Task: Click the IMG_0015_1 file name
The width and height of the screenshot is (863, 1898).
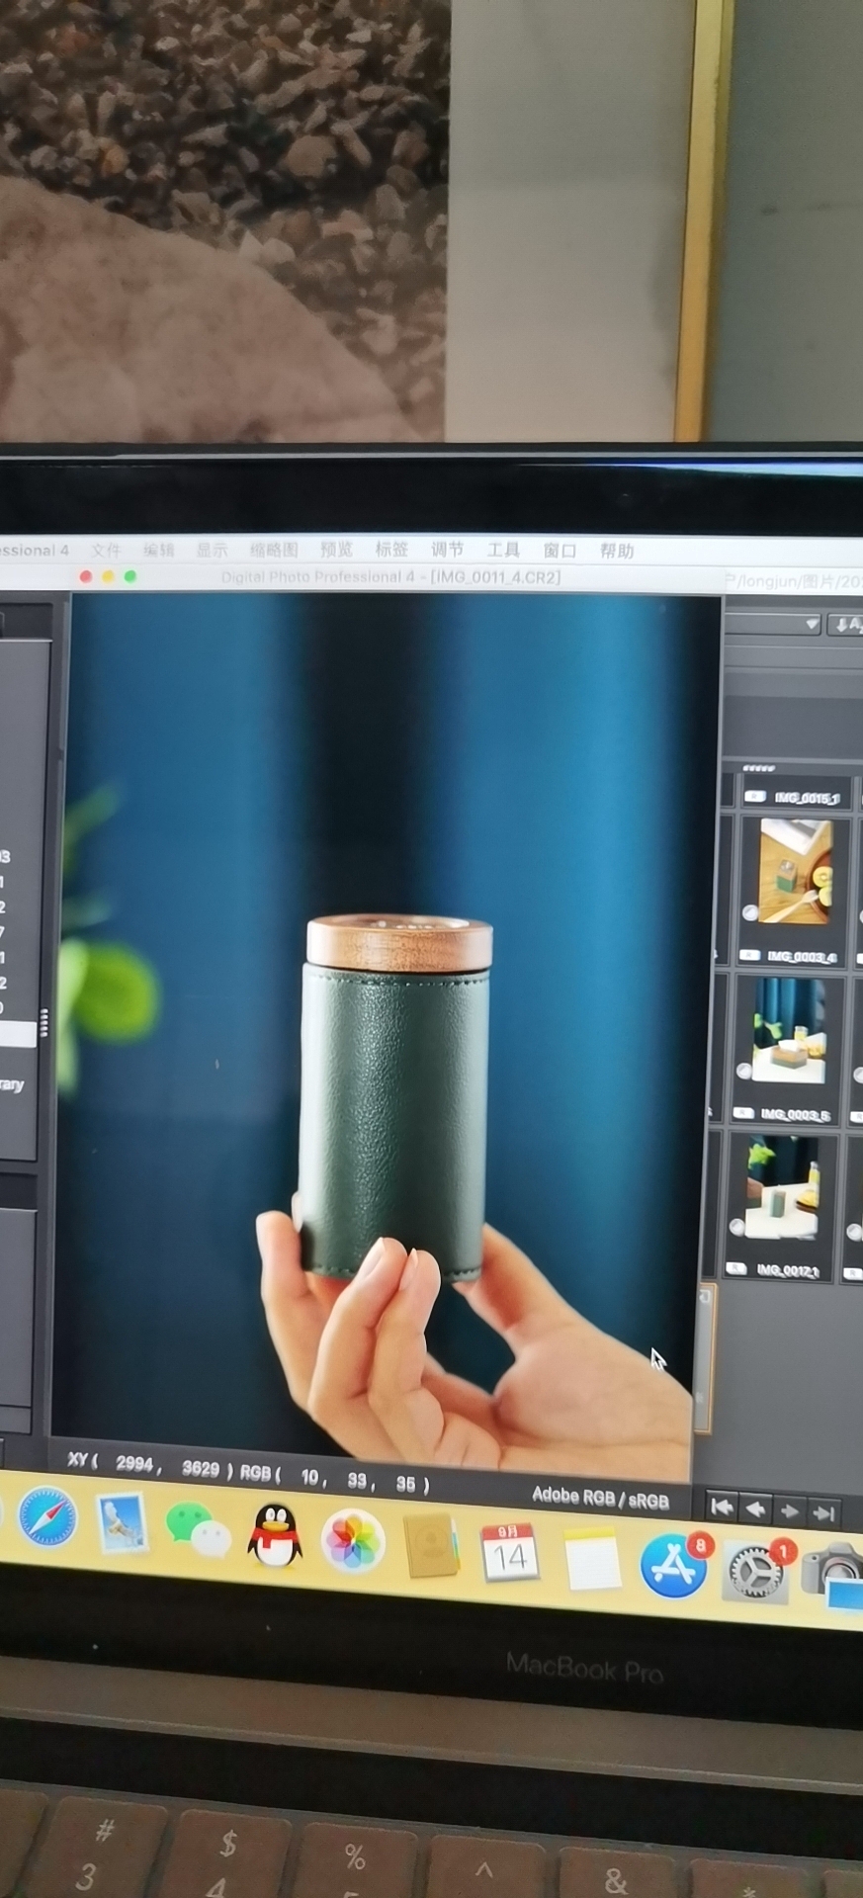Action: 807,798
